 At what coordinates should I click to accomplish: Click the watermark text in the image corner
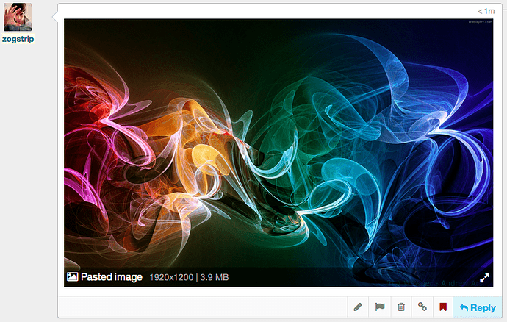click(x=479, y=22)
